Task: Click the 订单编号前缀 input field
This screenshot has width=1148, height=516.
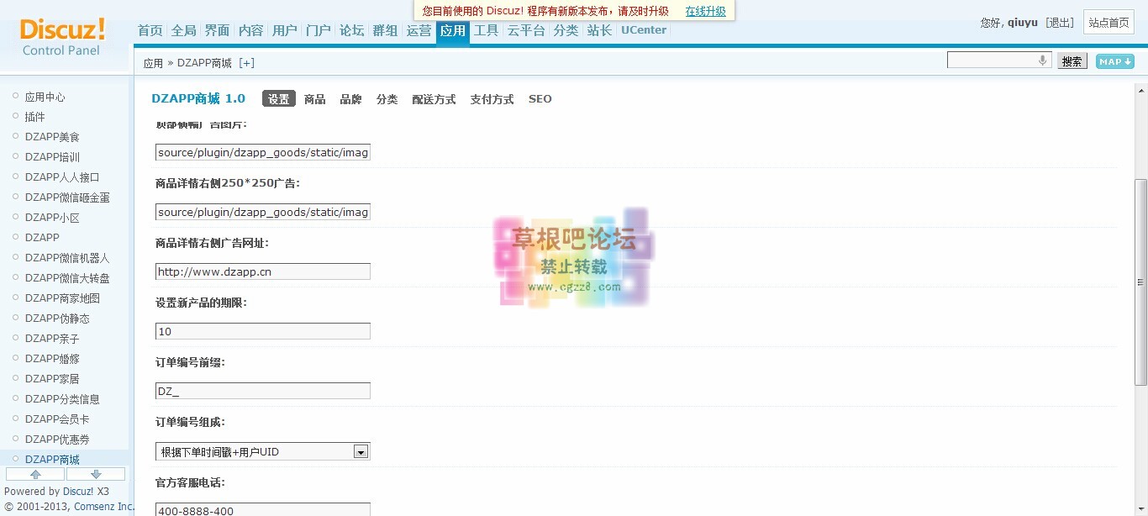Action: tap(262, 391)
